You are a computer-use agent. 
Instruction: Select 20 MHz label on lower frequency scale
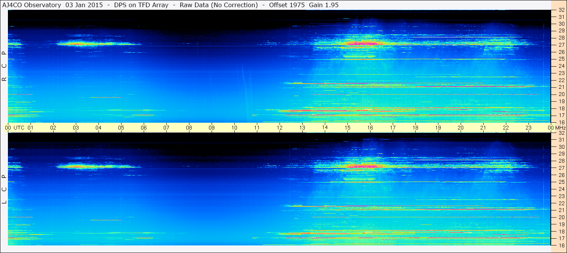coord(561,217)
